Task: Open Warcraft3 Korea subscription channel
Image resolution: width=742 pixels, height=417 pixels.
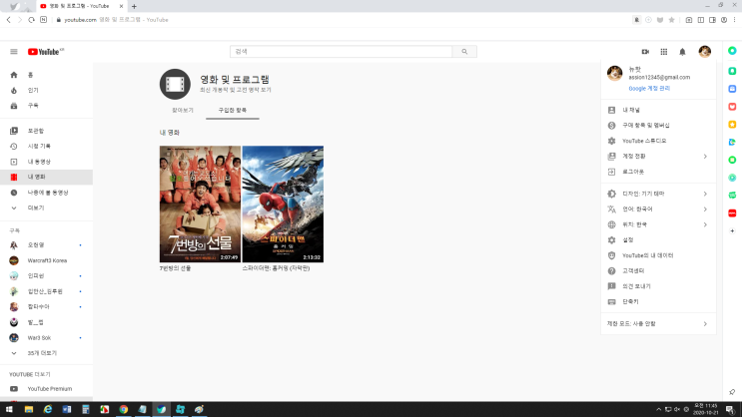Action: (46, 260)
